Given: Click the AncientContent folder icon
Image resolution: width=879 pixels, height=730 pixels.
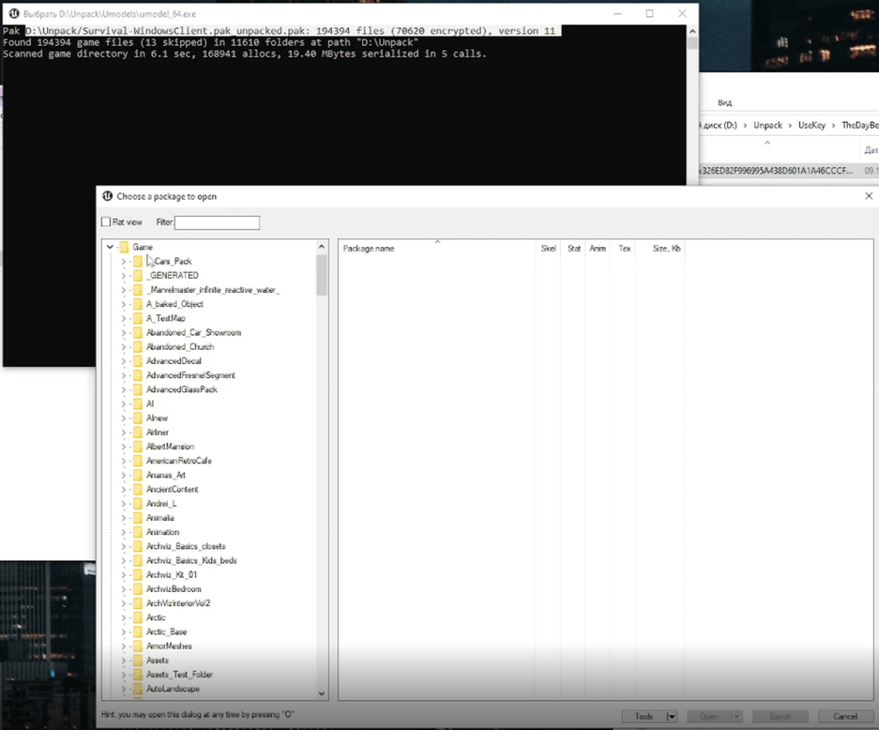Looking at the screenshot, I should [x=137, y=490].
